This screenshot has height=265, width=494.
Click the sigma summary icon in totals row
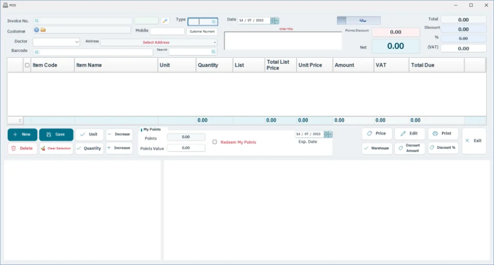click(x=20, y=120)
